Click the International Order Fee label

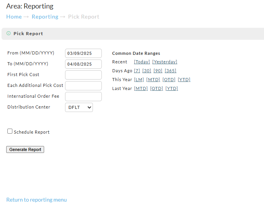(33, 96)
